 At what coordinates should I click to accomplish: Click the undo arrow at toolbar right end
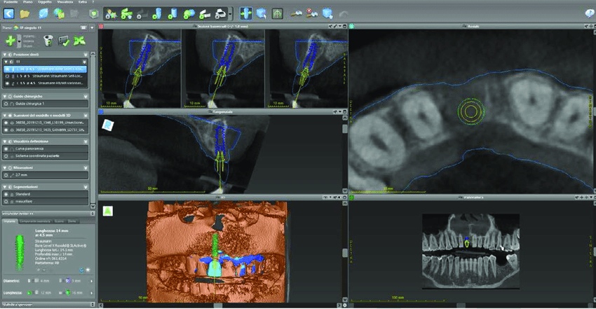(344, 13)
